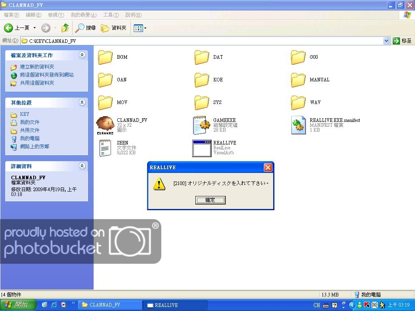Click the CH language bar indicator
This screenshot has height=311, width=415.
317,305
